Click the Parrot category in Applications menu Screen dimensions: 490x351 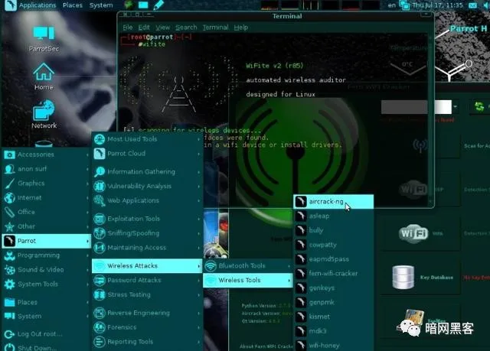(x=46, y=241)
